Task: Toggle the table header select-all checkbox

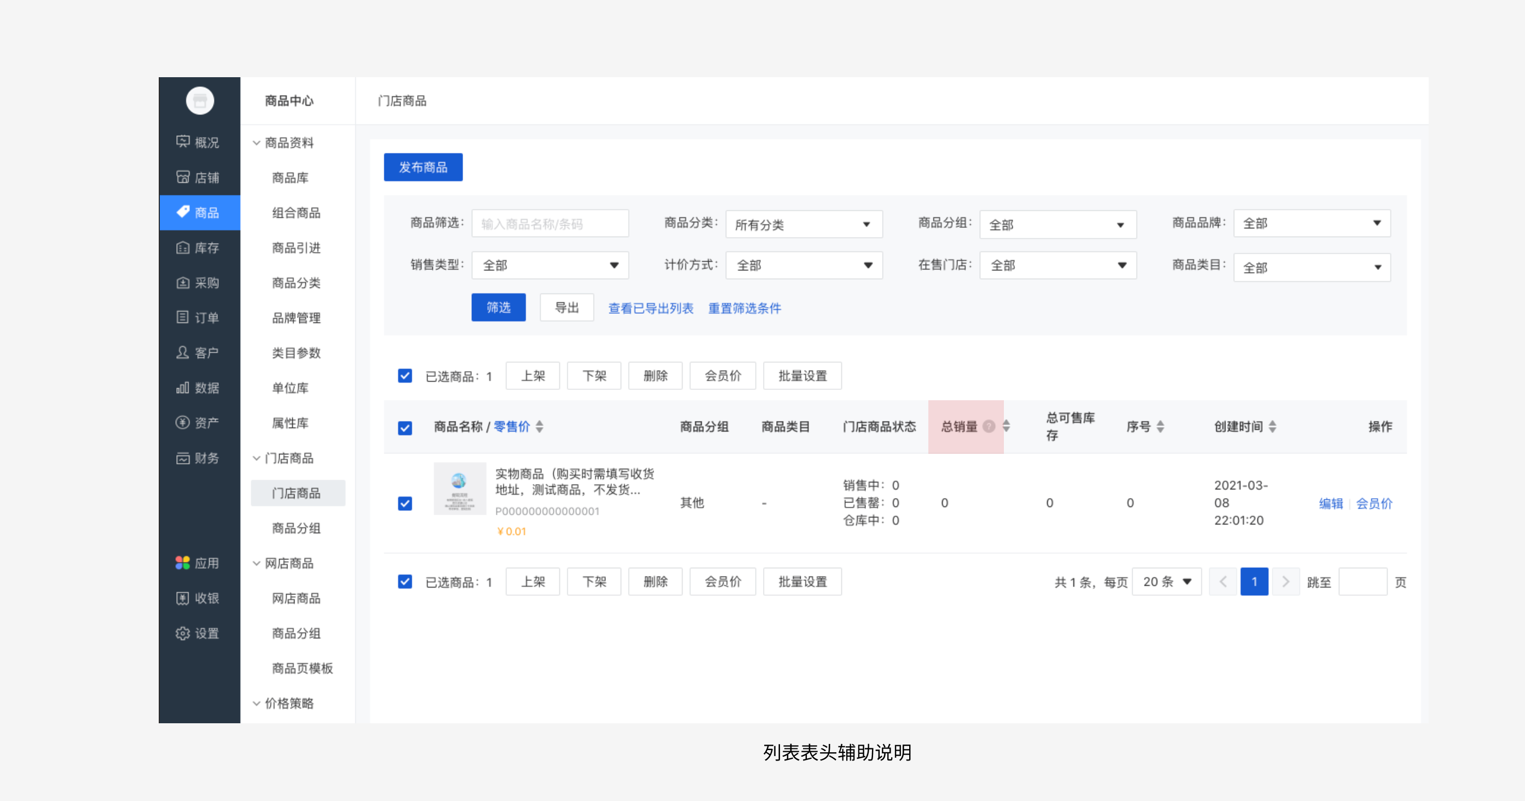Action: pyautogui.click(x=405, y=428)
